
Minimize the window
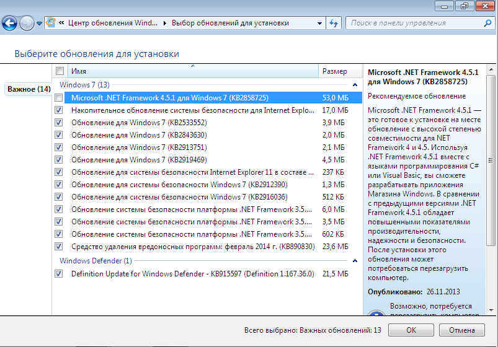[x=444, y=6]
